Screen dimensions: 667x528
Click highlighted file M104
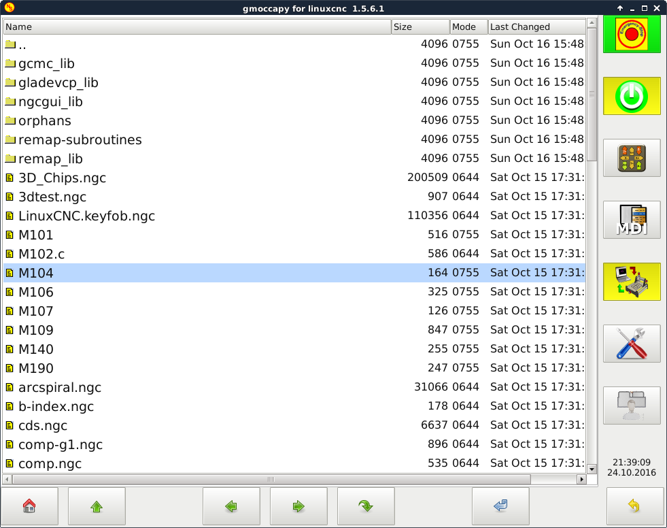[x=294, y=273]
